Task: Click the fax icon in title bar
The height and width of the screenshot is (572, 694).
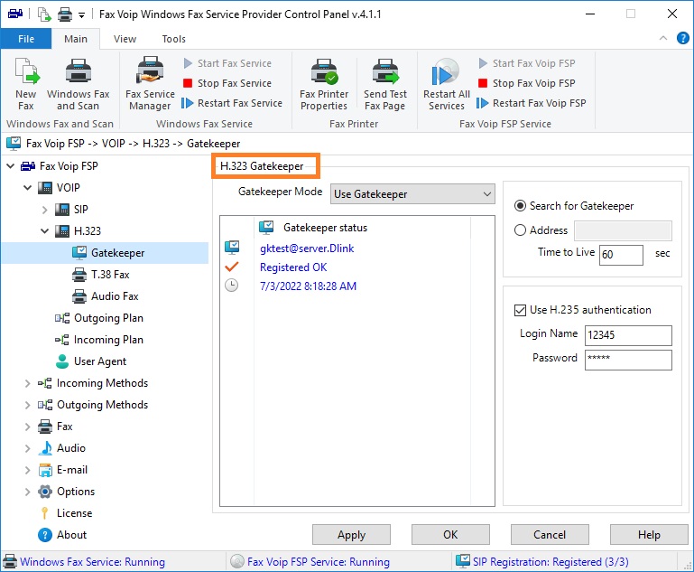Action: 15,14
